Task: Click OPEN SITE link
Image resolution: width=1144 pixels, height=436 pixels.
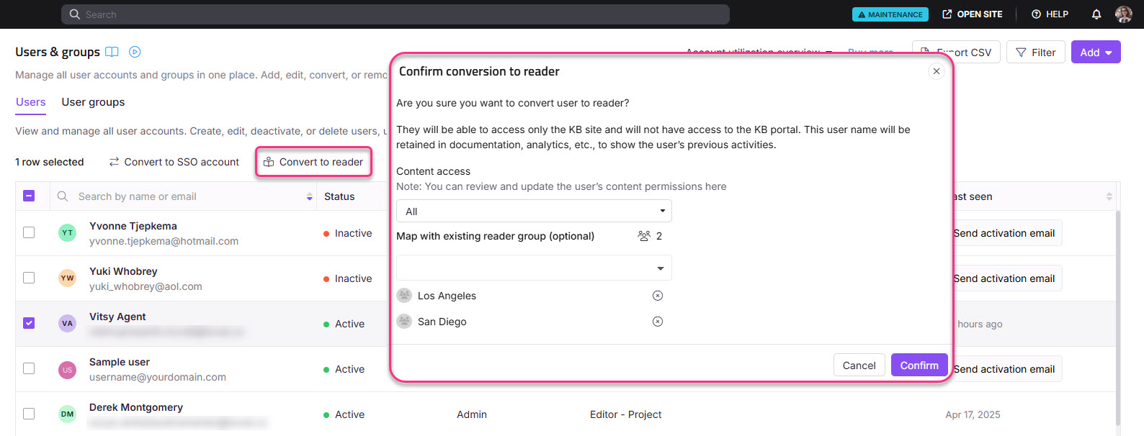Action: 972,14
